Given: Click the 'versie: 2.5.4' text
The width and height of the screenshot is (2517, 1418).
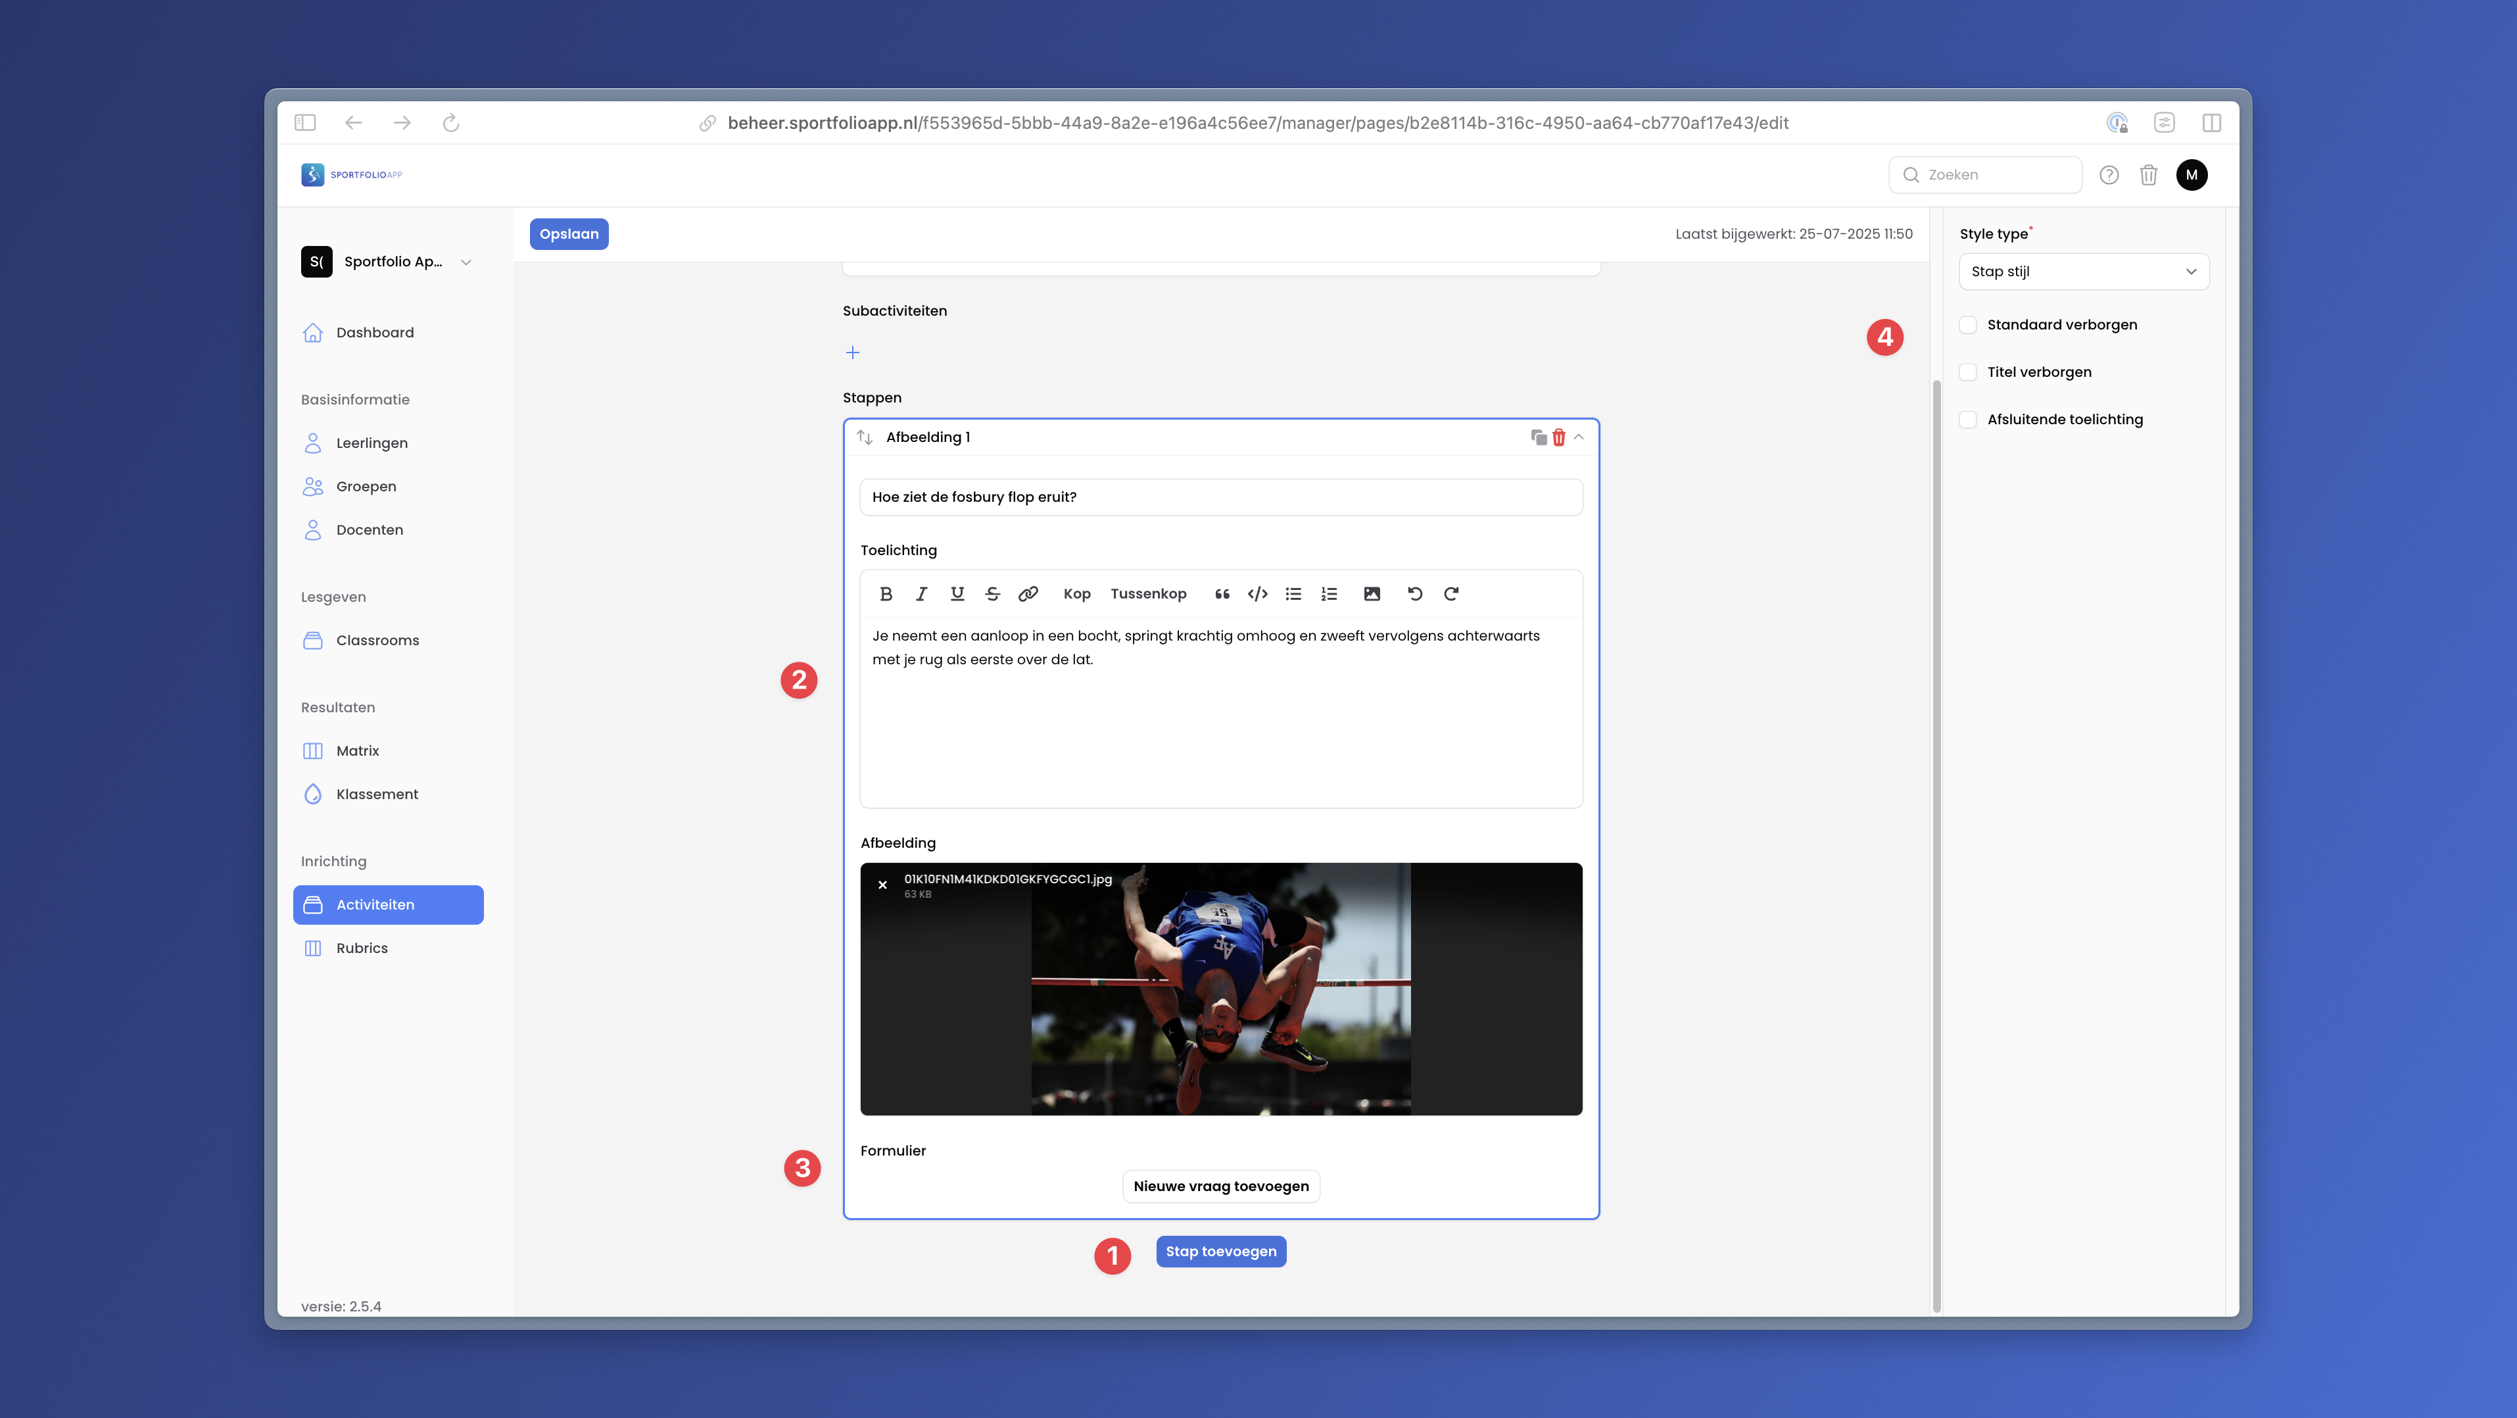Looking at the screenshot, I should pyautogui.click(x=341, y=1306).
